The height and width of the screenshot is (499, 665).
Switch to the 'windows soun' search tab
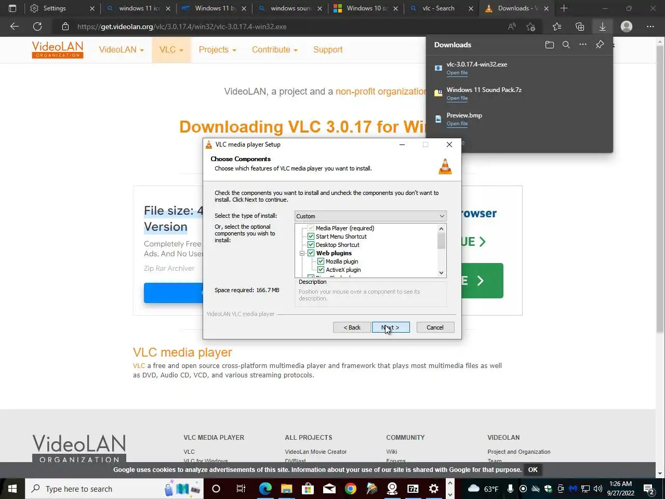290,8
